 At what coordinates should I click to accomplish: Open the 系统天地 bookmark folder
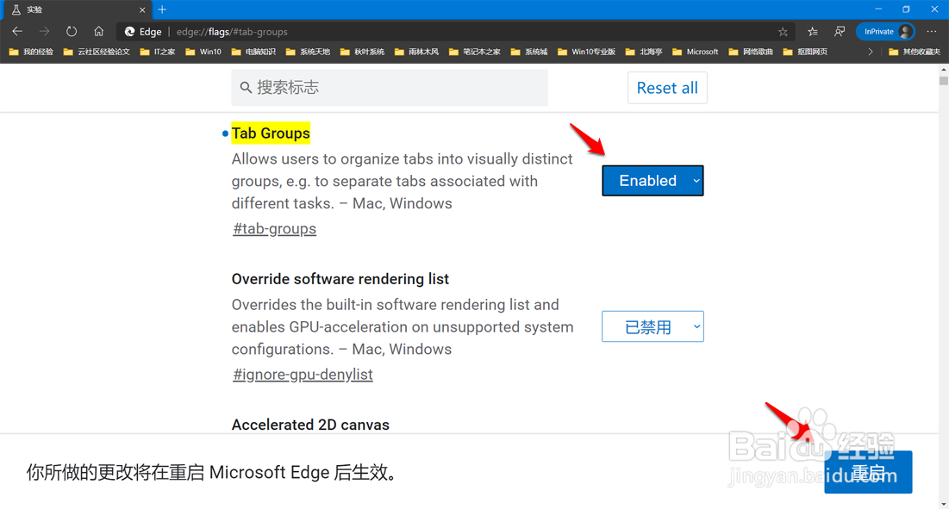[308, 52]
